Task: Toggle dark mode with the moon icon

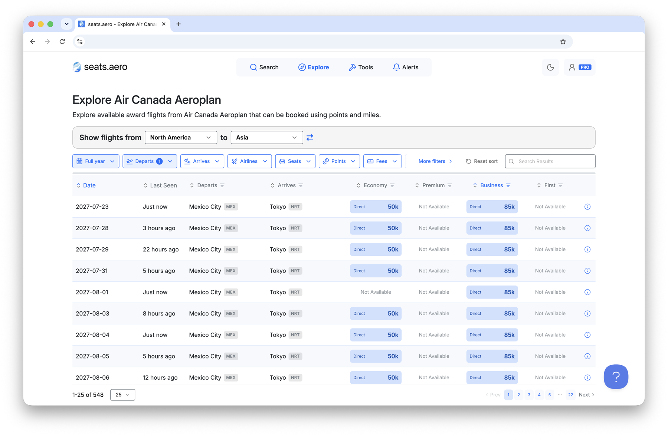Action: click(x=550, y=67)
